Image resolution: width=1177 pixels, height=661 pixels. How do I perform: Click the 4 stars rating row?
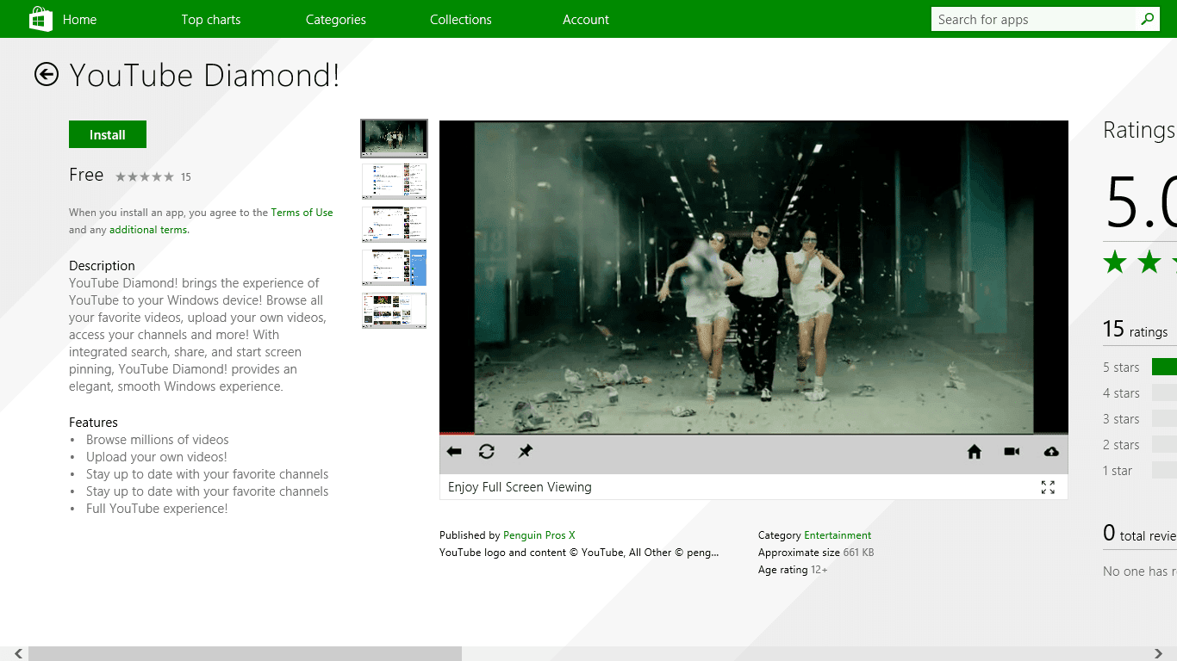(1139, 393)
